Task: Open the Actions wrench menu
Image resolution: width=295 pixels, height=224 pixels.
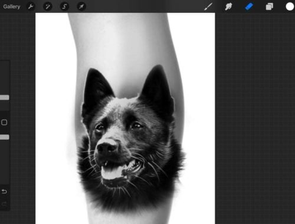Action: pos(31,6)
